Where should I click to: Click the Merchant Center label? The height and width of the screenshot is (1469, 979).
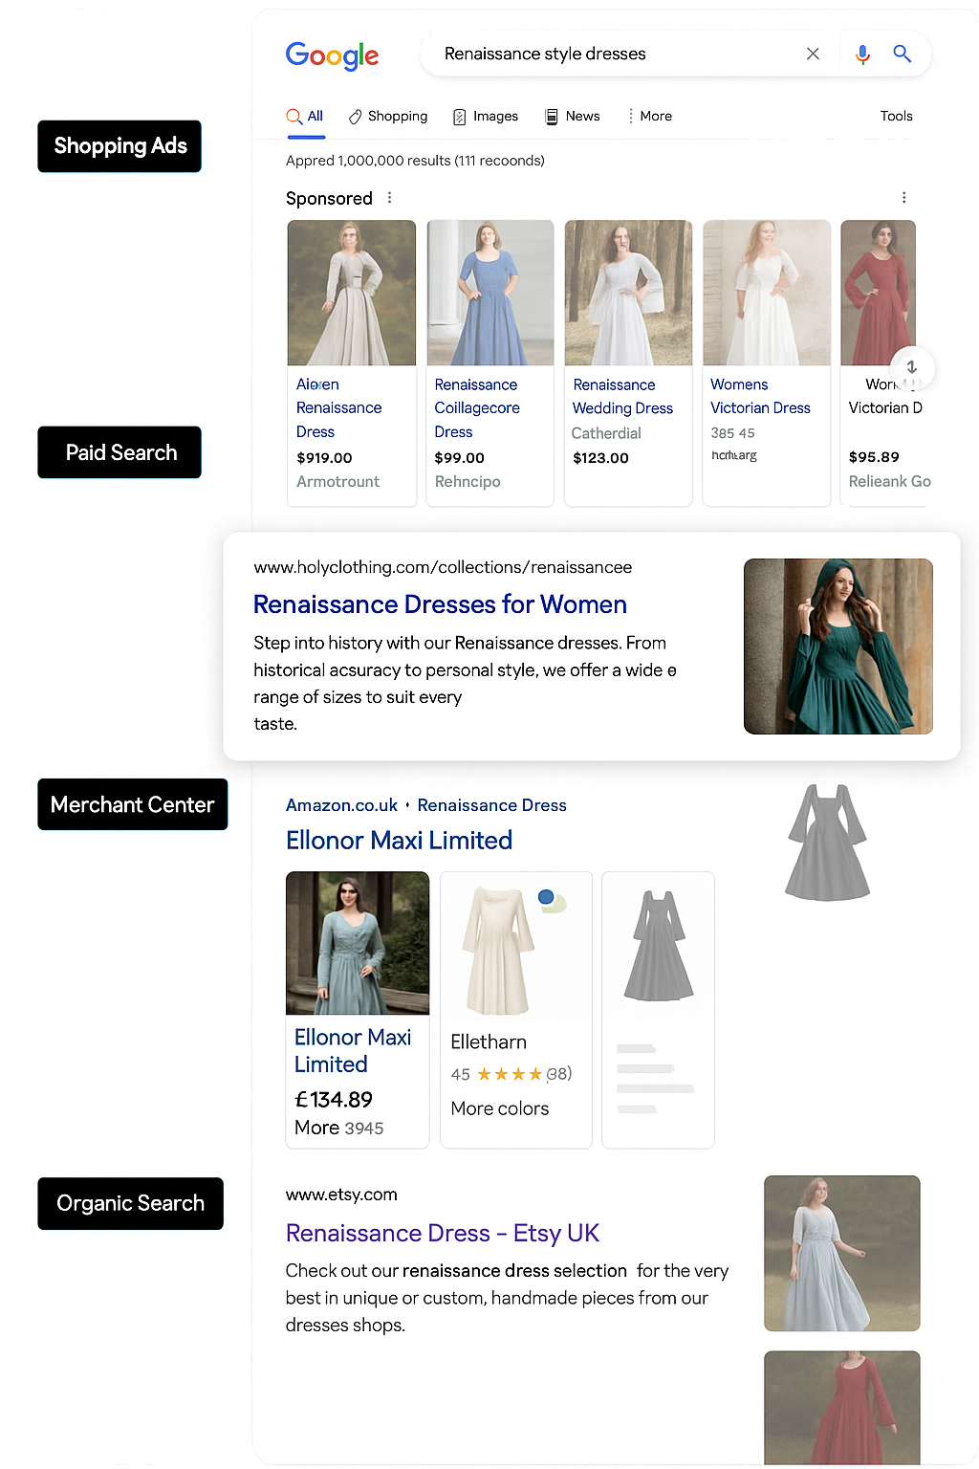tap(133, 804)
